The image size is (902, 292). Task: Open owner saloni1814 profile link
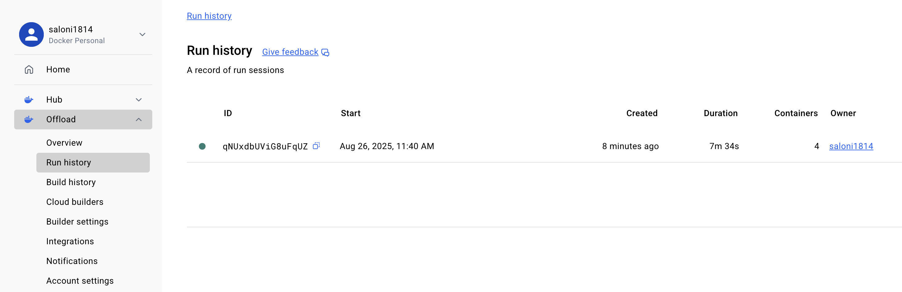[x=851, y=146]
